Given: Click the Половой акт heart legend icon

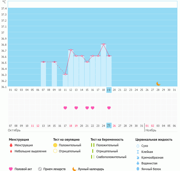Looking at the screenshot, I should click(11, 169).
